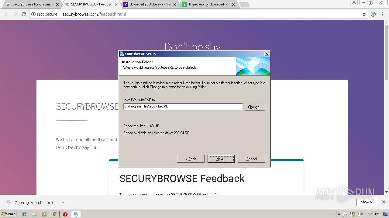389x218 pixels.
Task: Click the Action Center flag tray icon
Action: coord(346,214)
